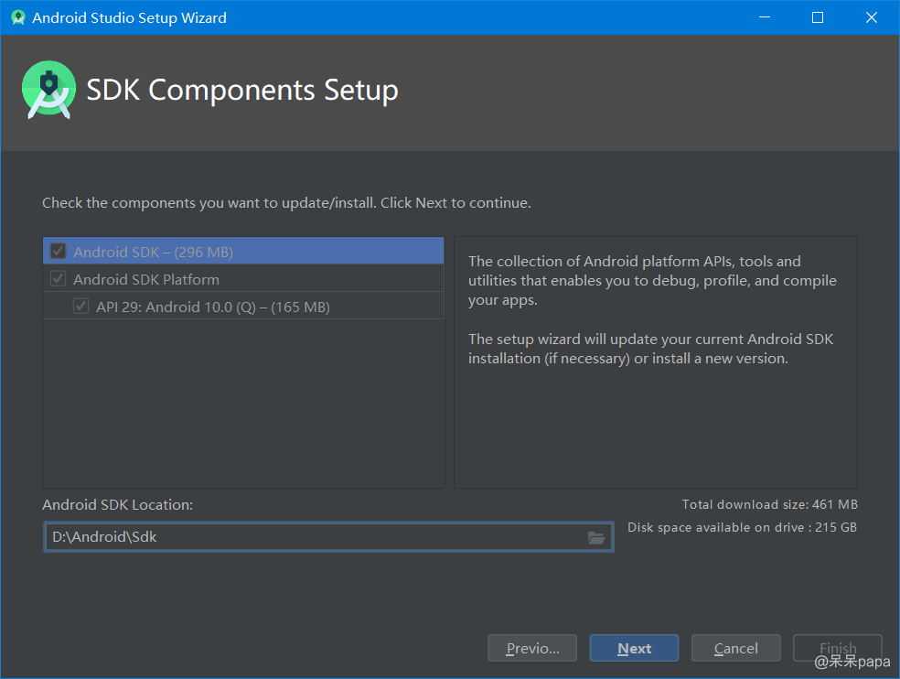
Task: Continue with the Next button
Action: 634,649
